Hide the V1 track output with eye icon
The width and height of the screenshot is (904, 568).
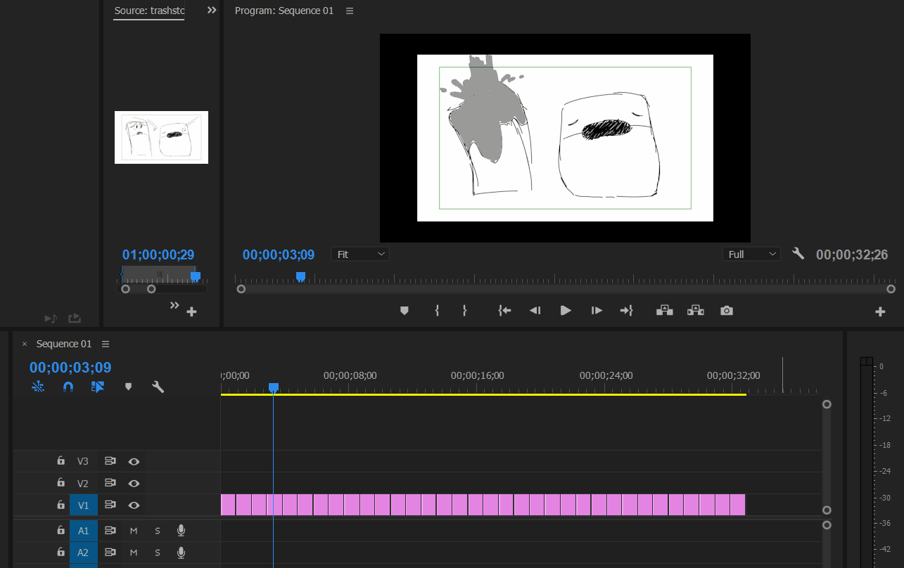pyautogui.click(x=134, y=505)
